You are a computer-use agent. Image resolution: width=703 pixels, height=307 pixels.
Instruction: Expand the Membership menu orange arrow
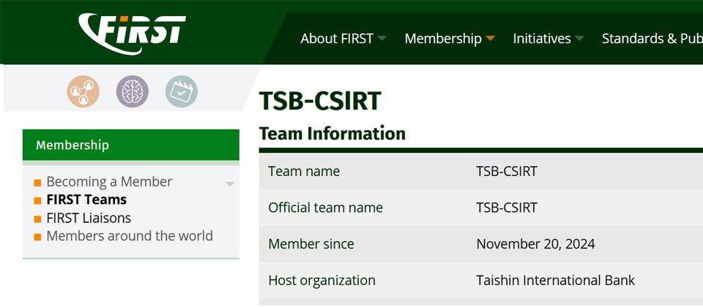pos(490,39)
